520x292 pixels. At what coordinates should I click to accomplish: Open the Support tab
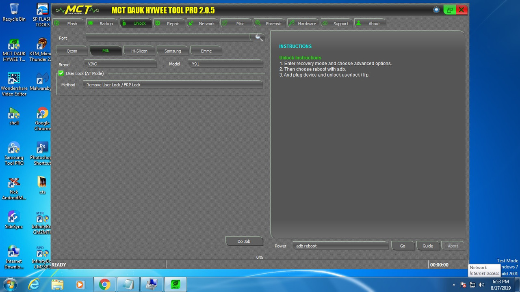pos(337,24)
